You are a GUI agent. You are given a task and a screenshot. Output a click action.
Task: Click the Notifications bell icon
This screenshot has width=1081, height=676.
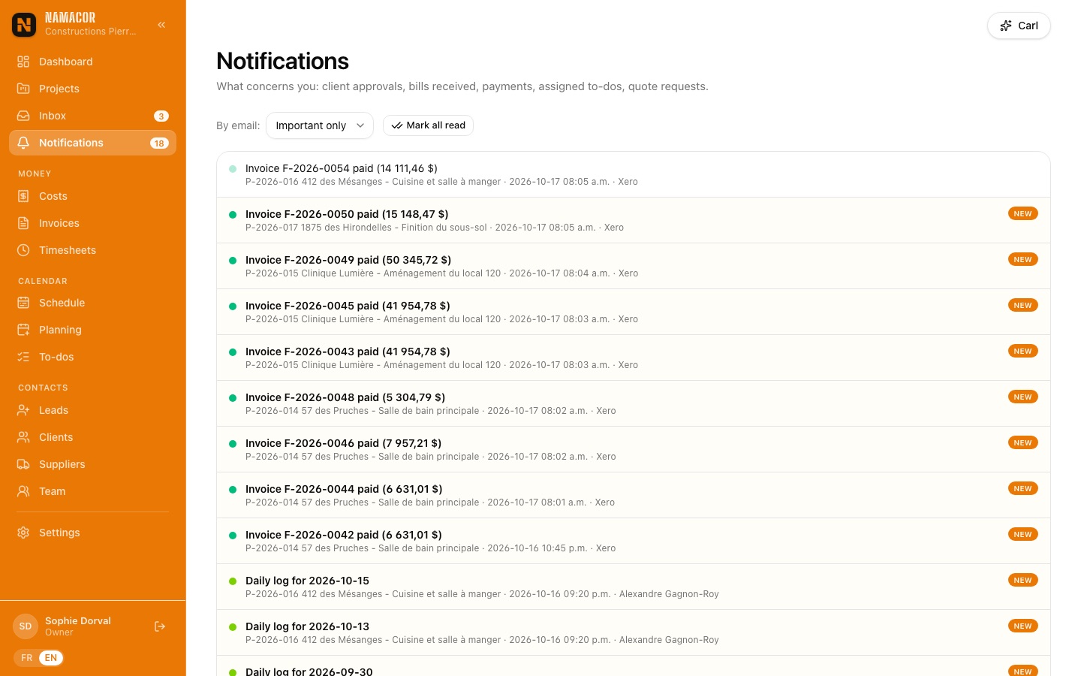click(23, 143)
